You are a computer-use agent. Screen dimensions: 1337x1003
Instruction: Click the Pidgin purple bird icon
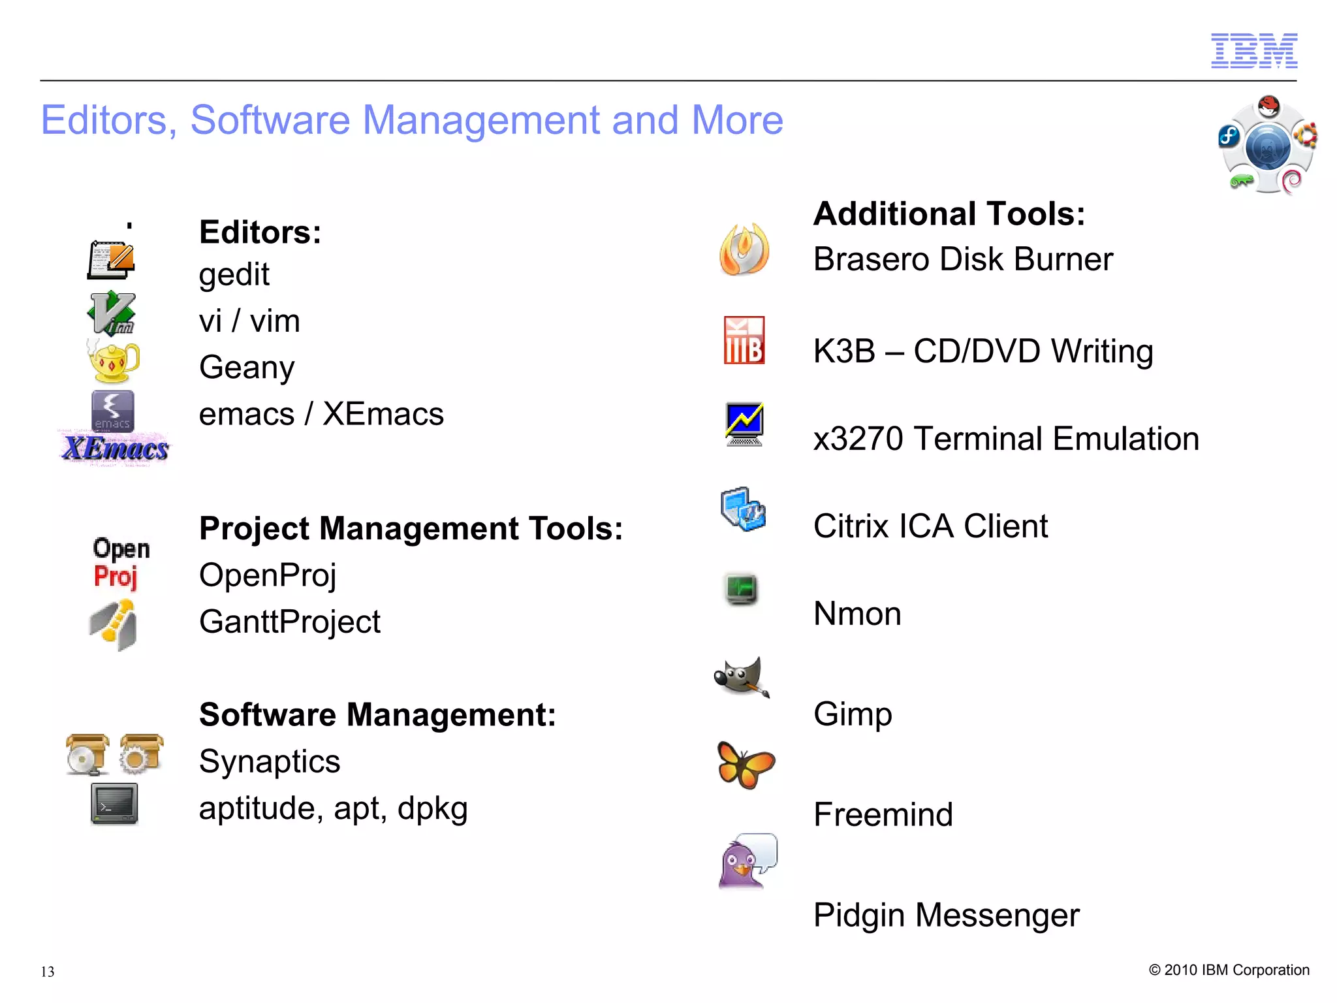748,861
